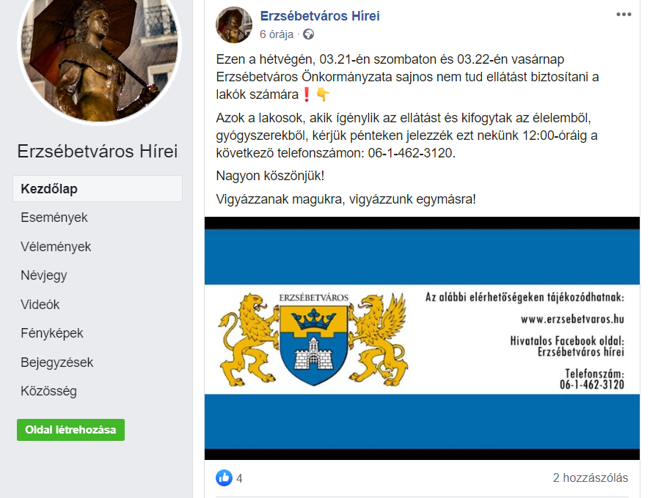This screenshot has height=498, width=650.
Task: Click the blue thumbs-up like reaction icon
Action: coord(224,477)
